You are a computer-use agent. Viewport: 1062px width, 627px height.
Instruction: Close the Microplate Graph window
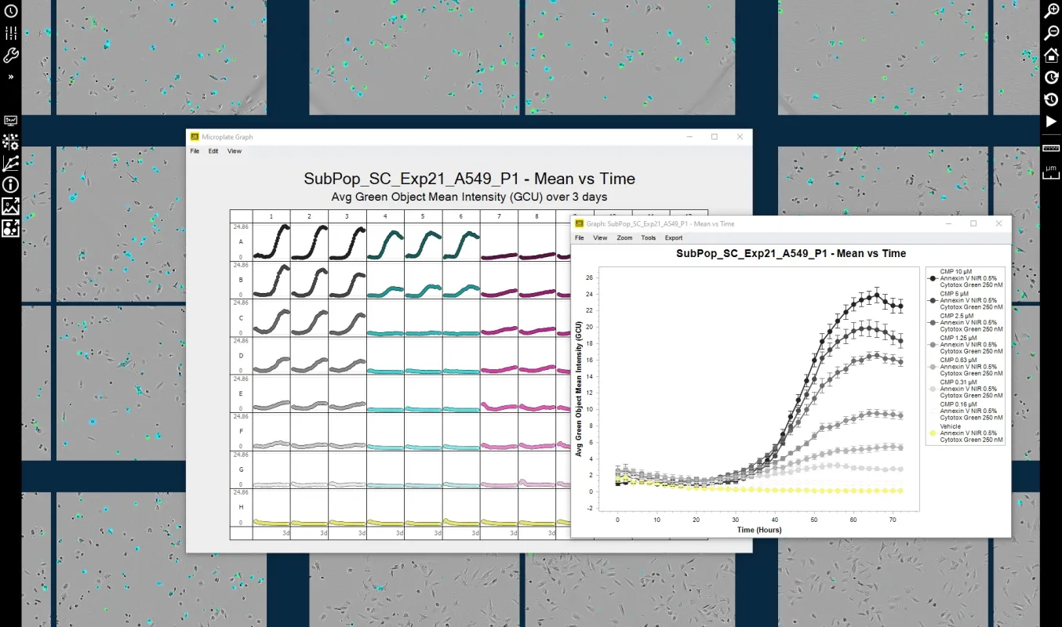(x=740, y=136)
